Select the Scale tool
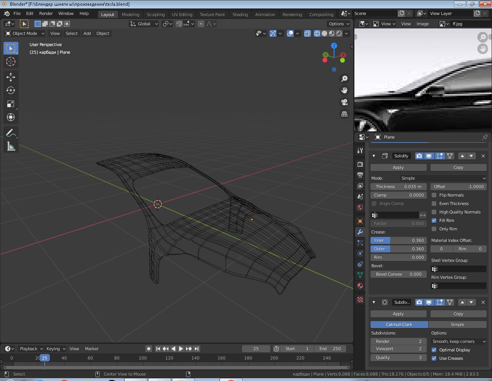This screenshot has height=381, width=492. [11, 104]
